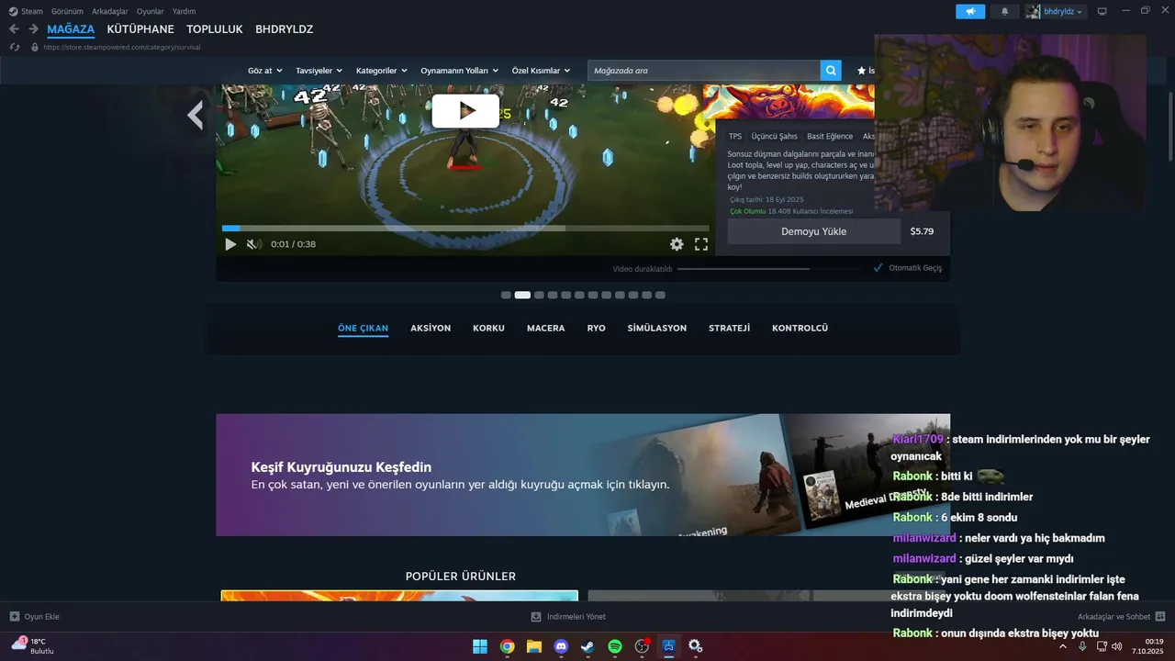
Task: Switch to the KÜTÜPHANE tab
Action: click(140, 29)
